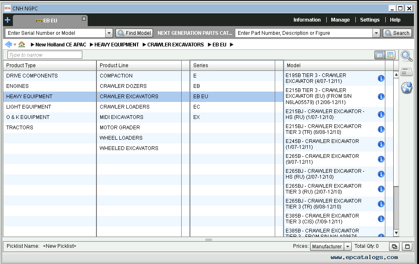The width and height of the screenshot is (419, 264).
Task: Expand breadcrumb arrow after EB EU
Action: 232,45
